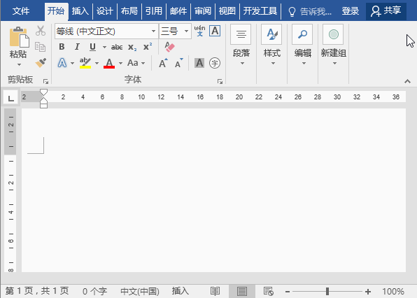Toggle underline formatting
This screenshot has width=417, height=298.
(92, 47)
